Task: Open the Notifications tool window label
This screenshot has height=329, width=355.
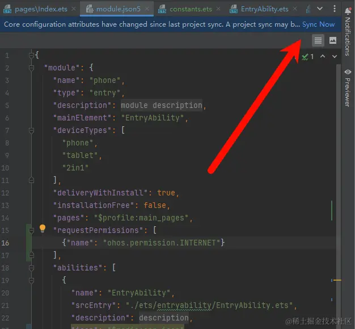Action: click(x=348, y=36)
